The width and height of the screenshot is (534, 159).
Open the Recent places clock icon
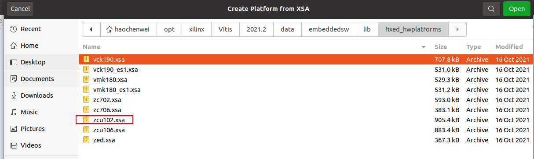pyautogui.click(x=13, y=29)
